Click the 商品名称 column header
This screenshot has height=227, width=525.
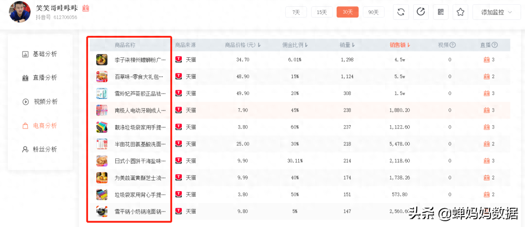click(125, 45)
